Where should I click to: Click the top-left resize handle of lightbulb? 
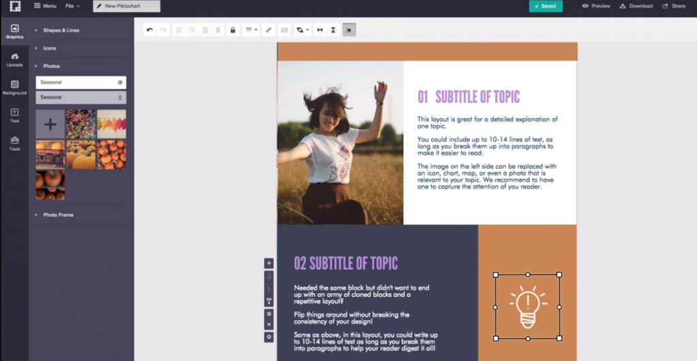[496, 275]
